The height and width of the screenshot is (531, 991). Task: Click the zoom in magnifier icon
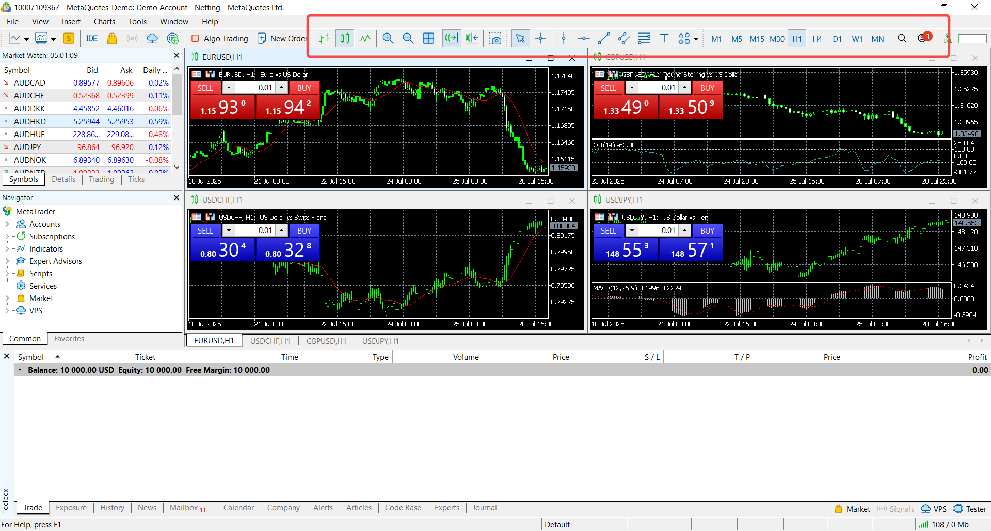click(388, 39)
